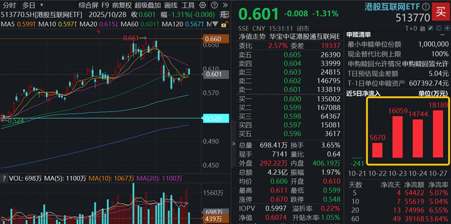Click the red 买 buy button
Image resolution: width=451 pixels, height=224 pixels.
pos(441,12)
